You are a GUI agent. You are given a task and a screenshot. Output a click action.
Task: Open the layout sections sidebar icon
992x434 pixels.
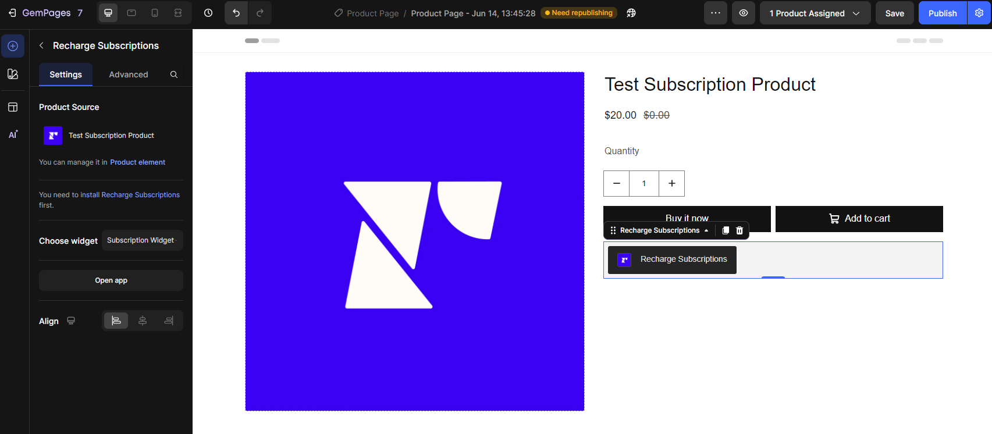(13, 107)
